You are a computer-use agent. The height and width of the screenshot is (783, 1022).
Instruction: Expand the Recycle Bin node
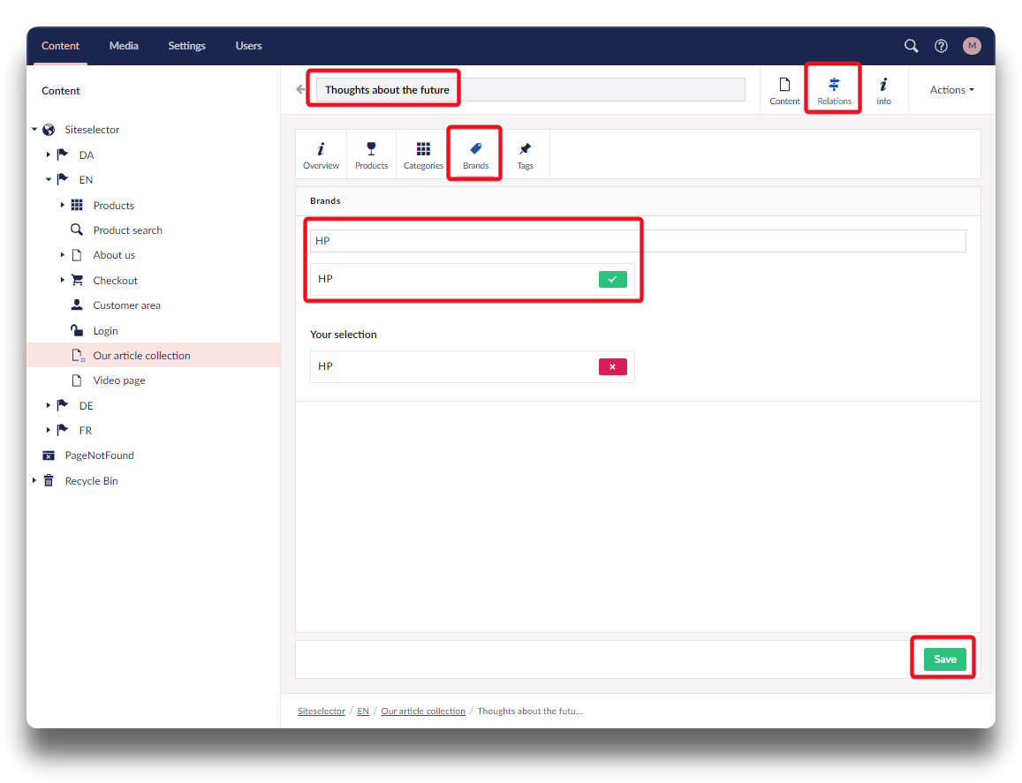point(34,481)
